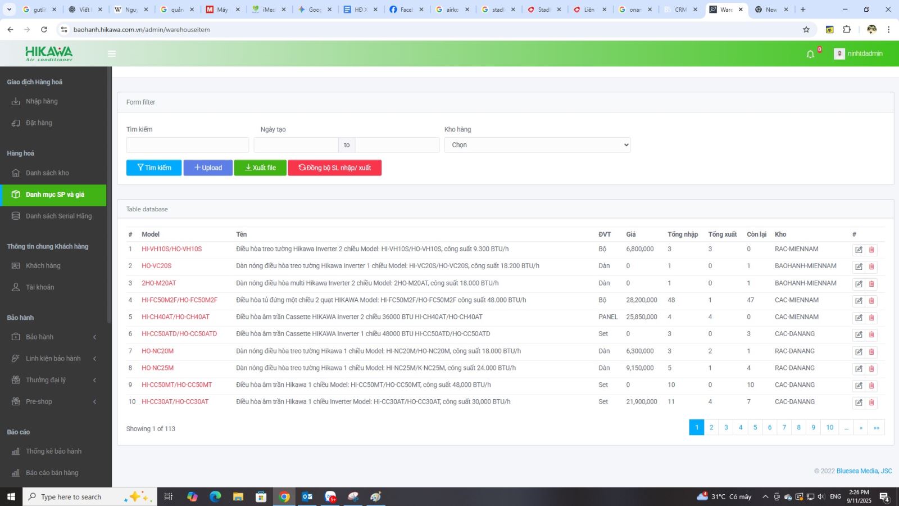Select Danh mục SP và giá
This screenshot has width=899, height=506.
tap(53, 195)
